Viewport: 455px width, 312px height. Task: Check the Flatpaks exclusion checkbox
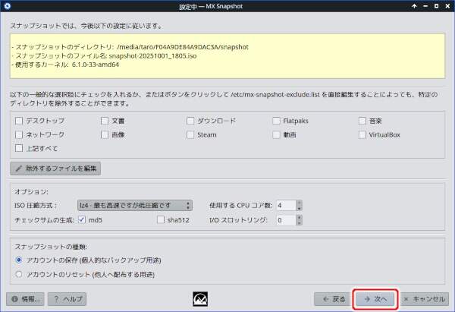click(277, 121)
